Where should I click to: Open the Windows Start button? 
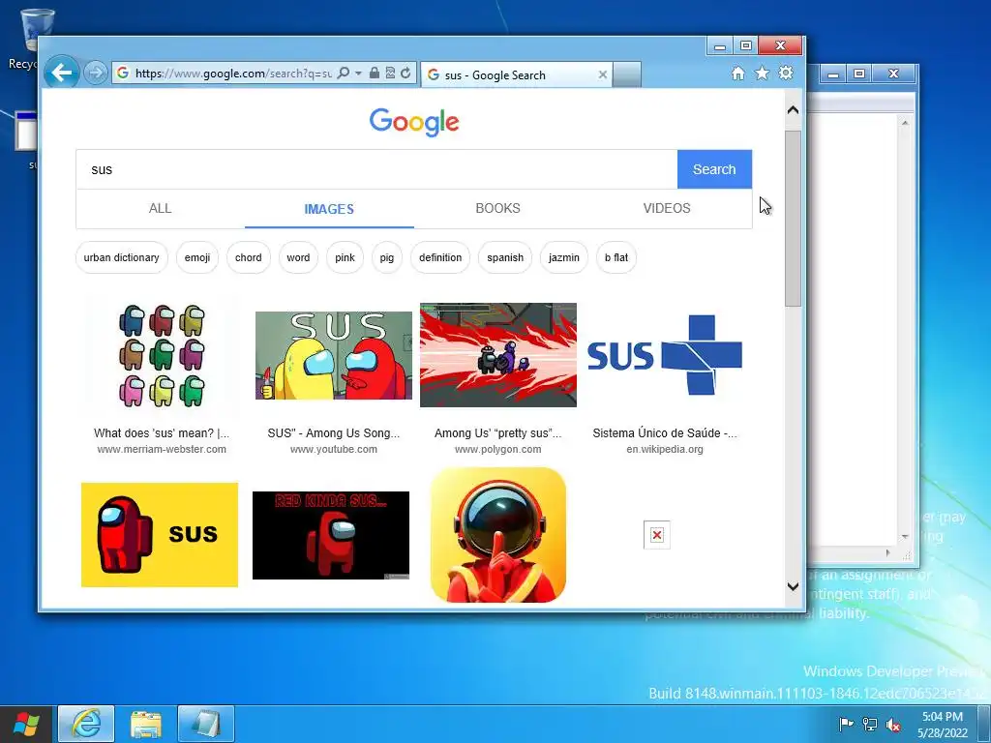[x=26, y=724]
